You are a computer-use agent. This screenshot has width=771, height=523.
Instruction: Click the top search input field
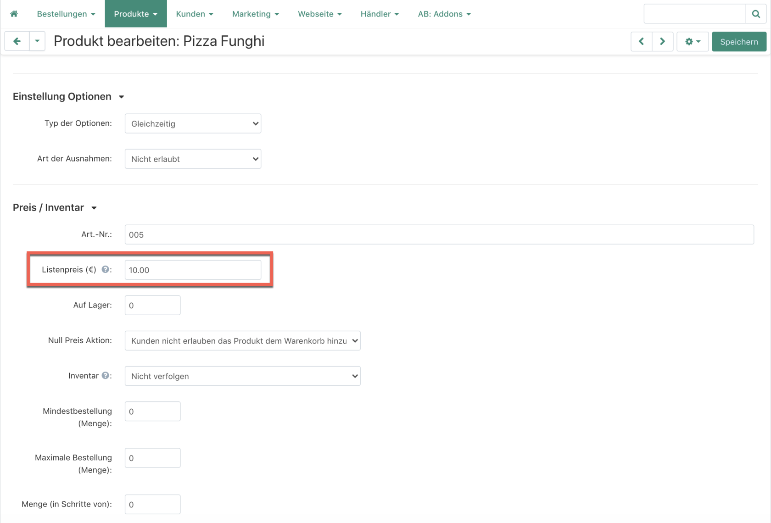[x=695, y=14]
